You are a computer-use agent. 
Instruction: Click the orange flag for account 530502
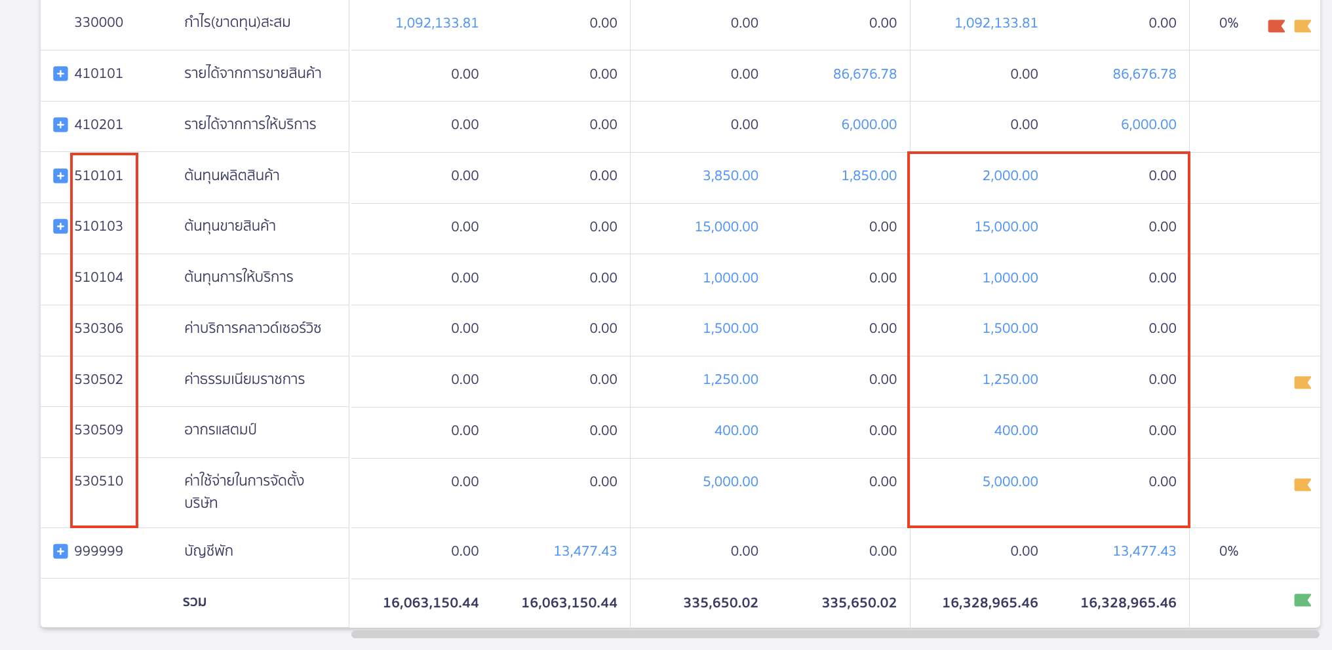point(1302,383)
